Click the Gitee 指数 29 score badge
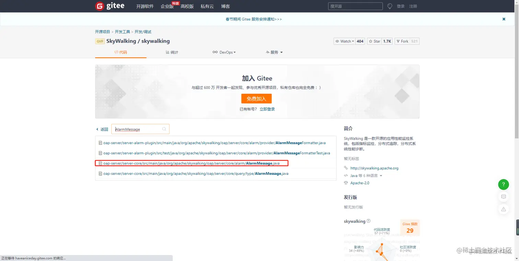This screenshot has height=261, width=519. [410, 227]
